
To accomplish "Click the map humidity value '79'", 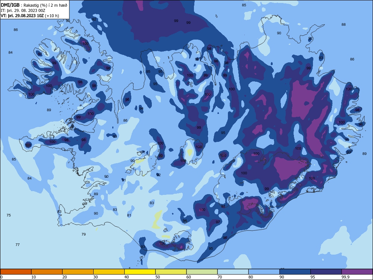I will (84, 234).
